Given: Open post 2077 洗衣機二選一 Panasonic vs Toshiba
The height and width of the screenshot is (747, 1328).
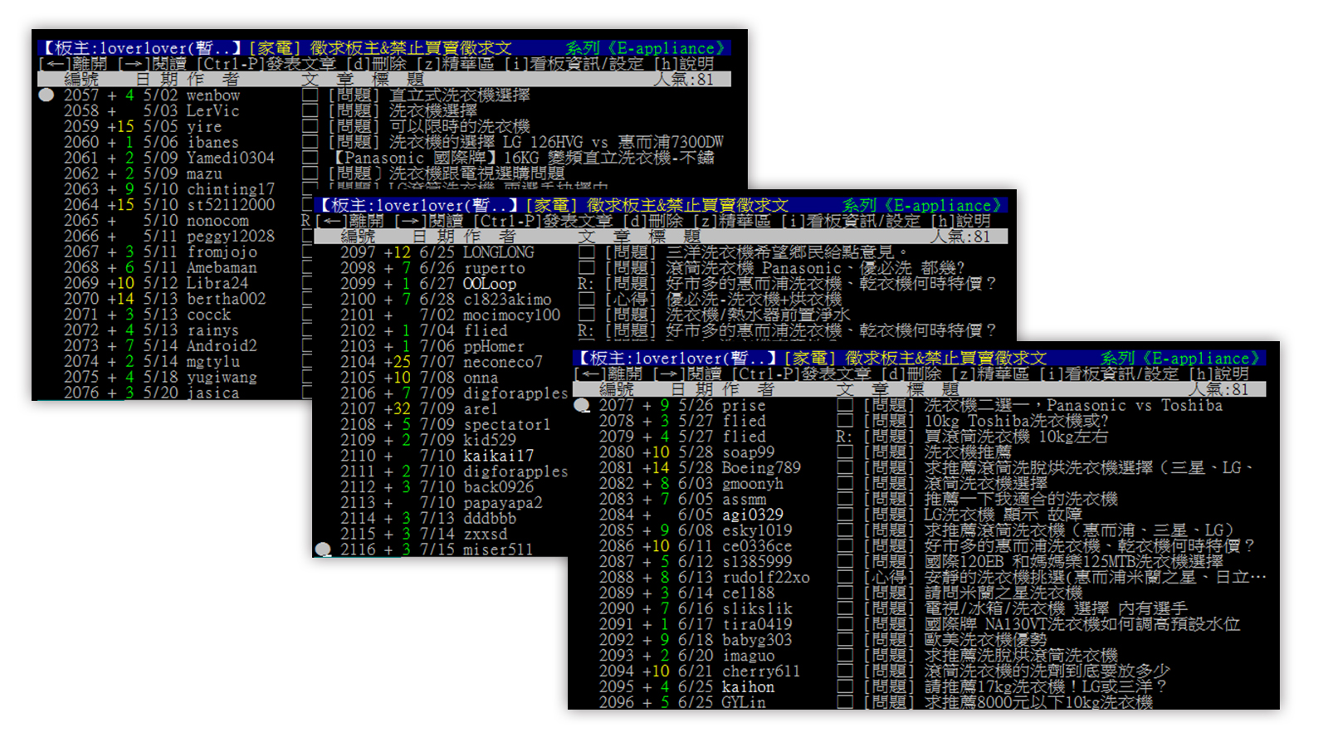Looking at the screenshot, I should pyautogui.click(x=1074, y=405).
